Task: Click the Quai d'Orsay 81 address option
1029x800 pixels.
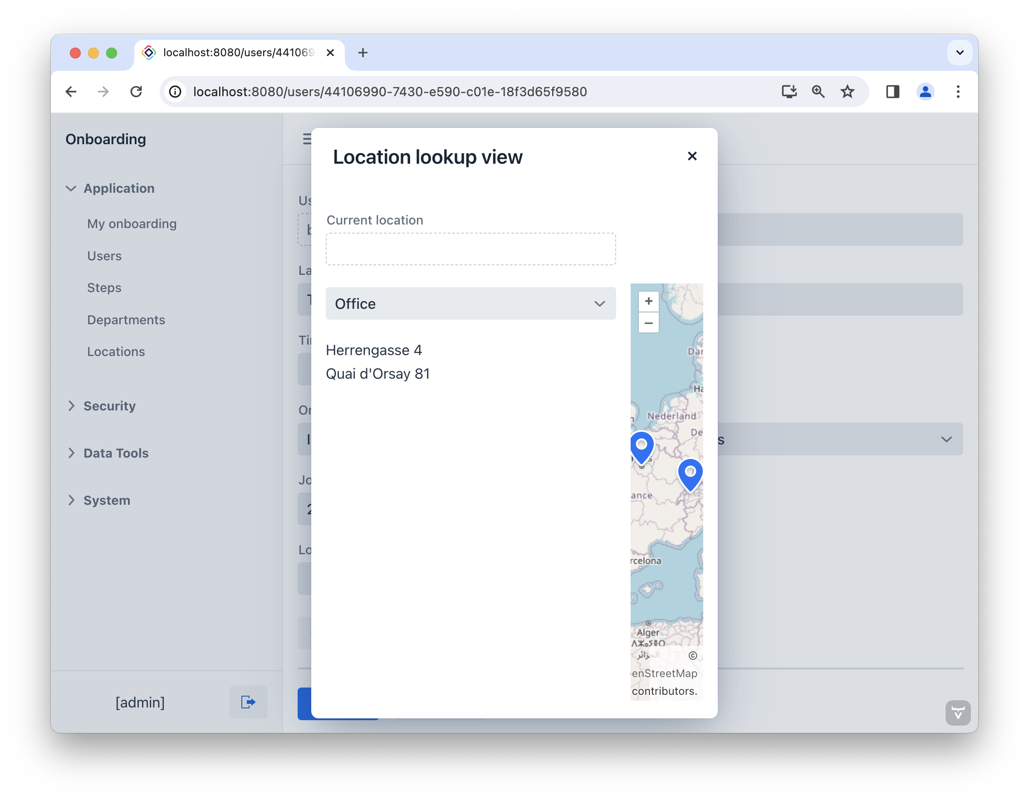Action: tap(377, 373)
